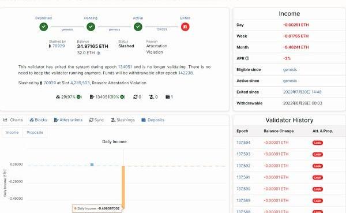Click the attestation count icon showing 134051
Image resolution: width=346 pixels, height=213 pixels.
pos(92,97)
